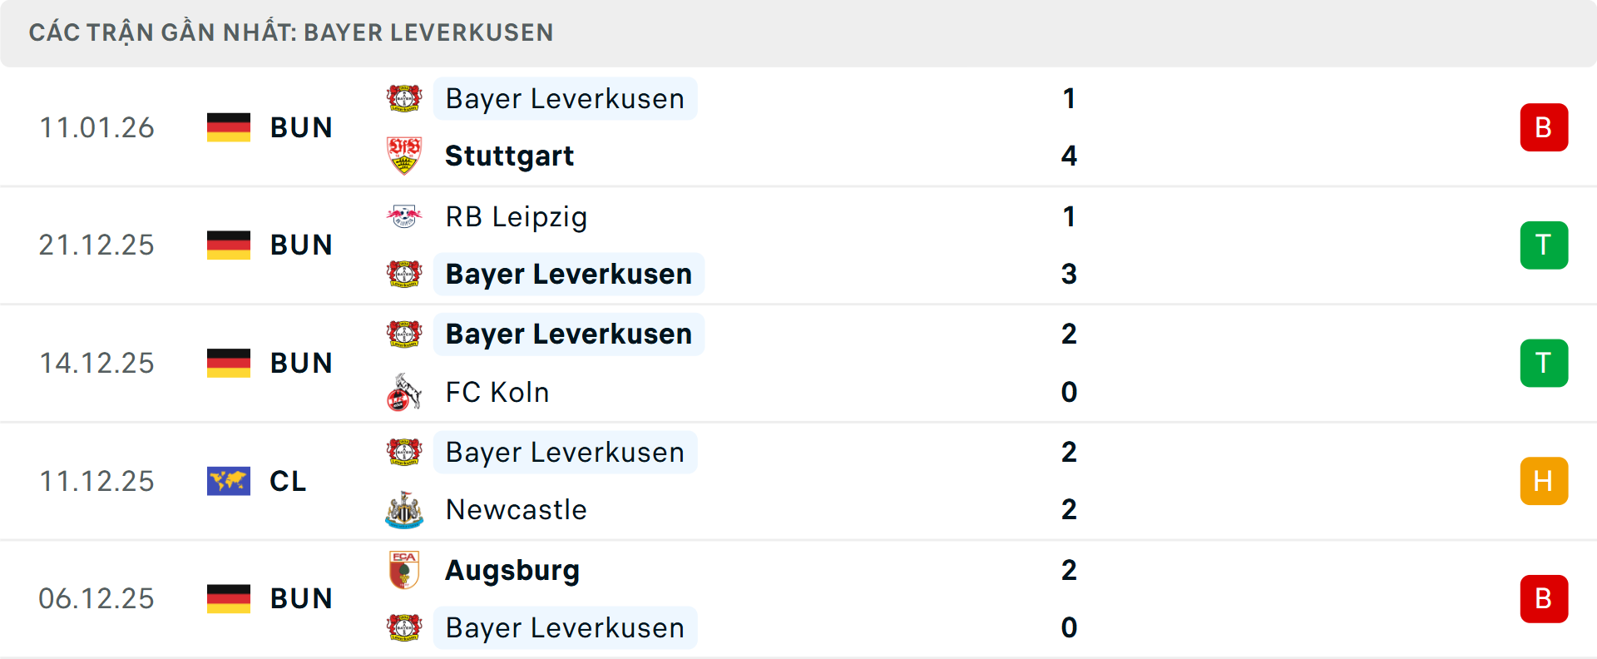Expand the match row dated 06.12.25
Screen dimensions: 1597x659
point(798,598)
